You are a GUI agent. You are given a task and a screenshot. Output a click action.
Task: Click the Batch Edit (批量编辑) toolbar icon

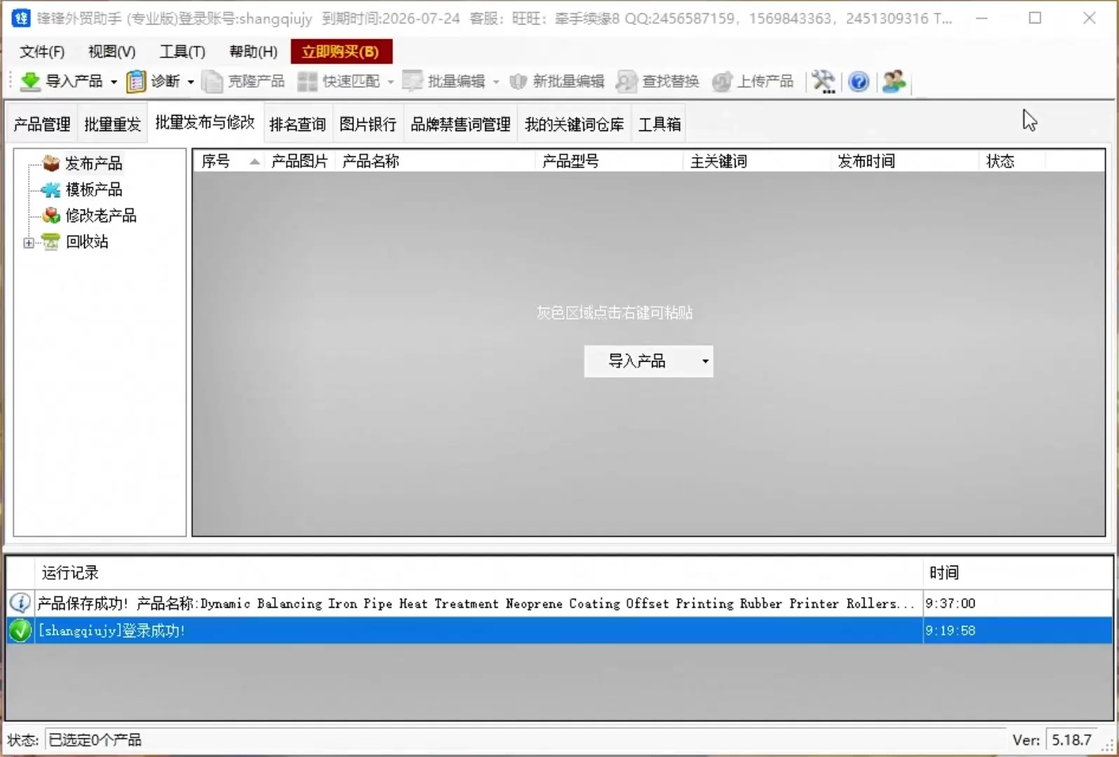[x=412, y=81]
